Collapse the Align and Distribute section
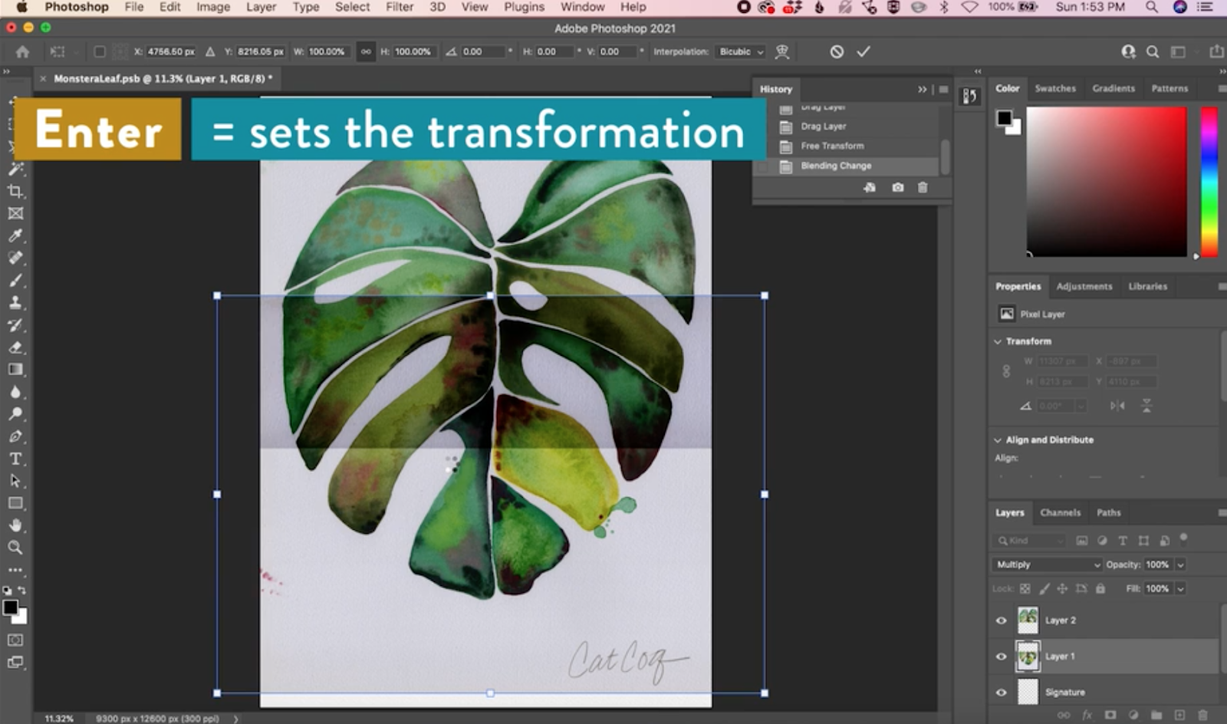 (998, 439)
